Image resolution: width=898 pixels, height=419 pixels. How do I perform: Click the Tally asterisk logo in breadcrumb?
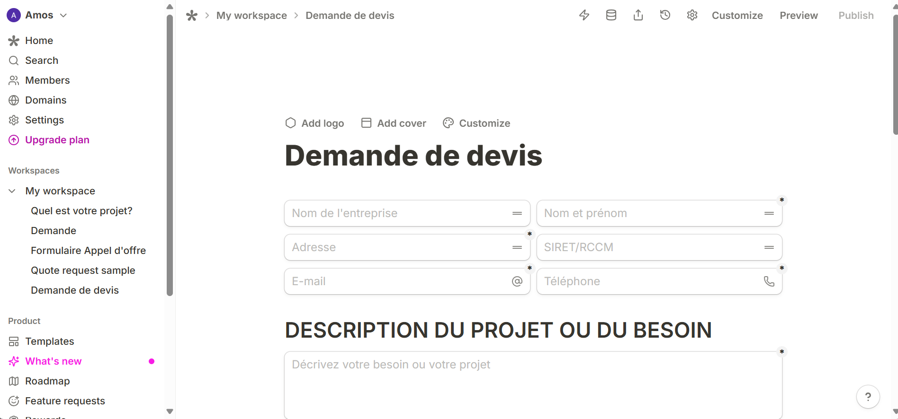tap(192, 16)
